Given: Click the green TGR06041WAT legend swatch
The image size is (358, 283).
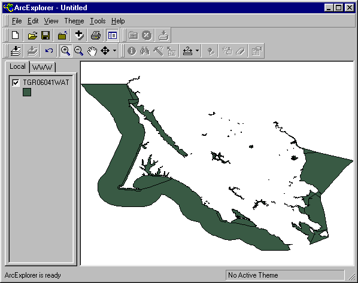Looking at the screenshot, I should 27,92.
